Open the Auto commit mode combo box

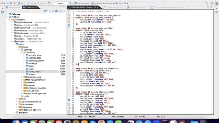60,3
